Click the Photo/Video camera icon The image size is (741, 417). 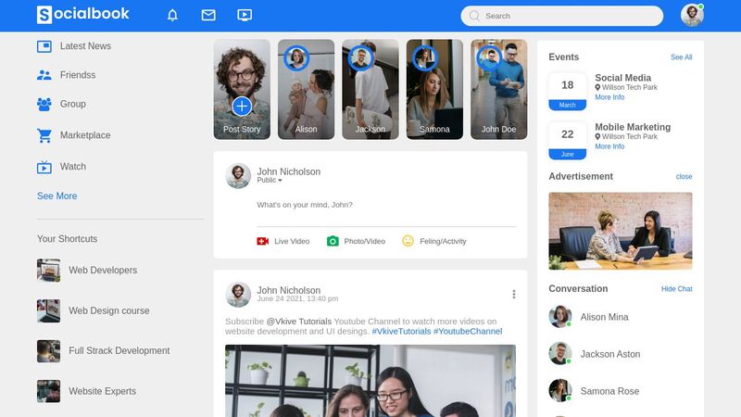click(x=333, y=241)
